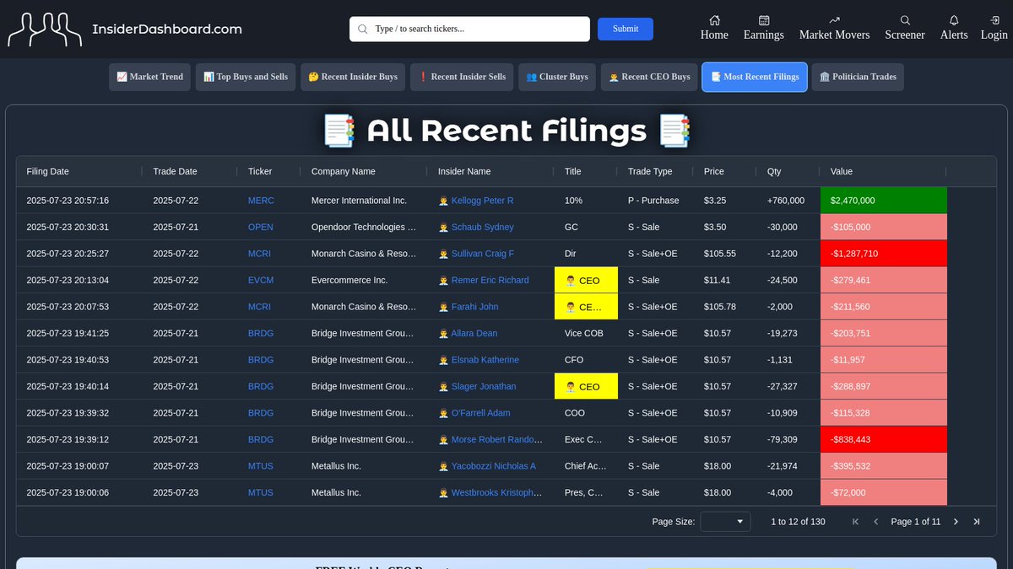Switch to Top Buys and Sells tab
Viewport: 1013px width, 569px height.
pos(246,77)
